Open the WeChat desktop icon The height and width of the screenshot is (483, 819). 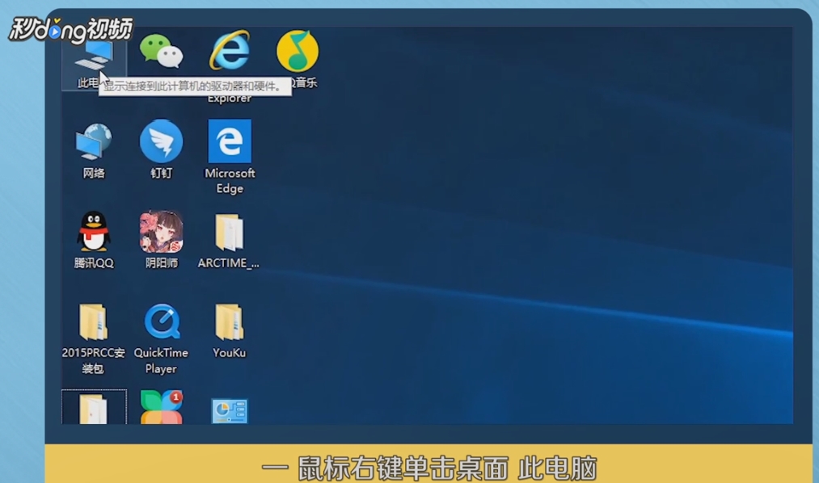[x=162, y=51]
